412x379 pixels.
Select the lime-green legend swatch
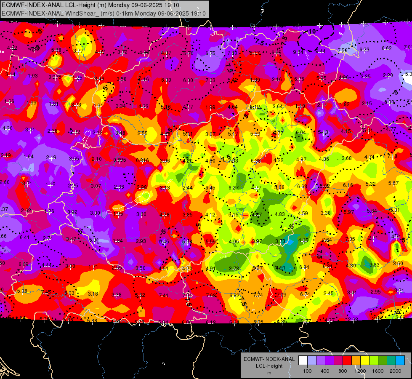point(374,360)
